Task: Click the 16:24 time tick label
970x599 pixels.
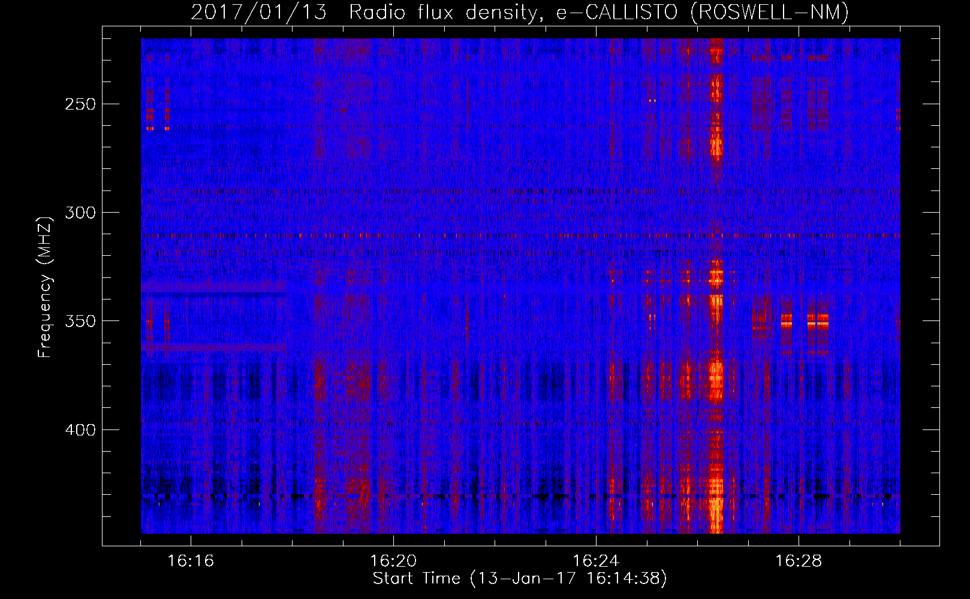Action: point(596,561)
